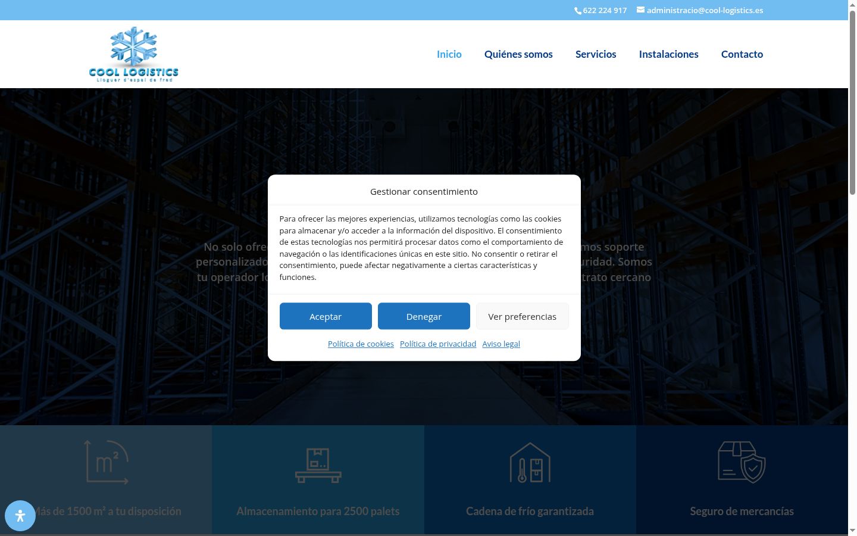
Task: Open the Aviso legal link
Action: [x=501, y=344]
